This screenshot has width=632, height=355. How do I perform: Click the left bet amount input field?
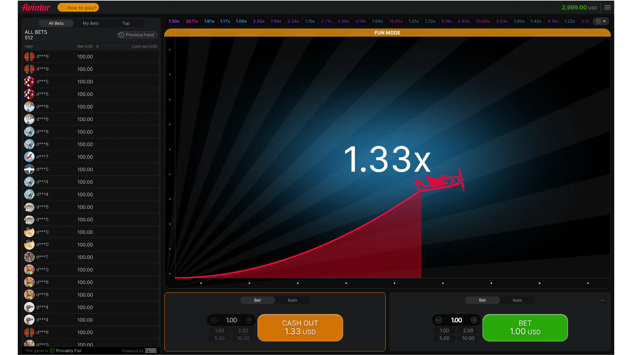(231, 320)
